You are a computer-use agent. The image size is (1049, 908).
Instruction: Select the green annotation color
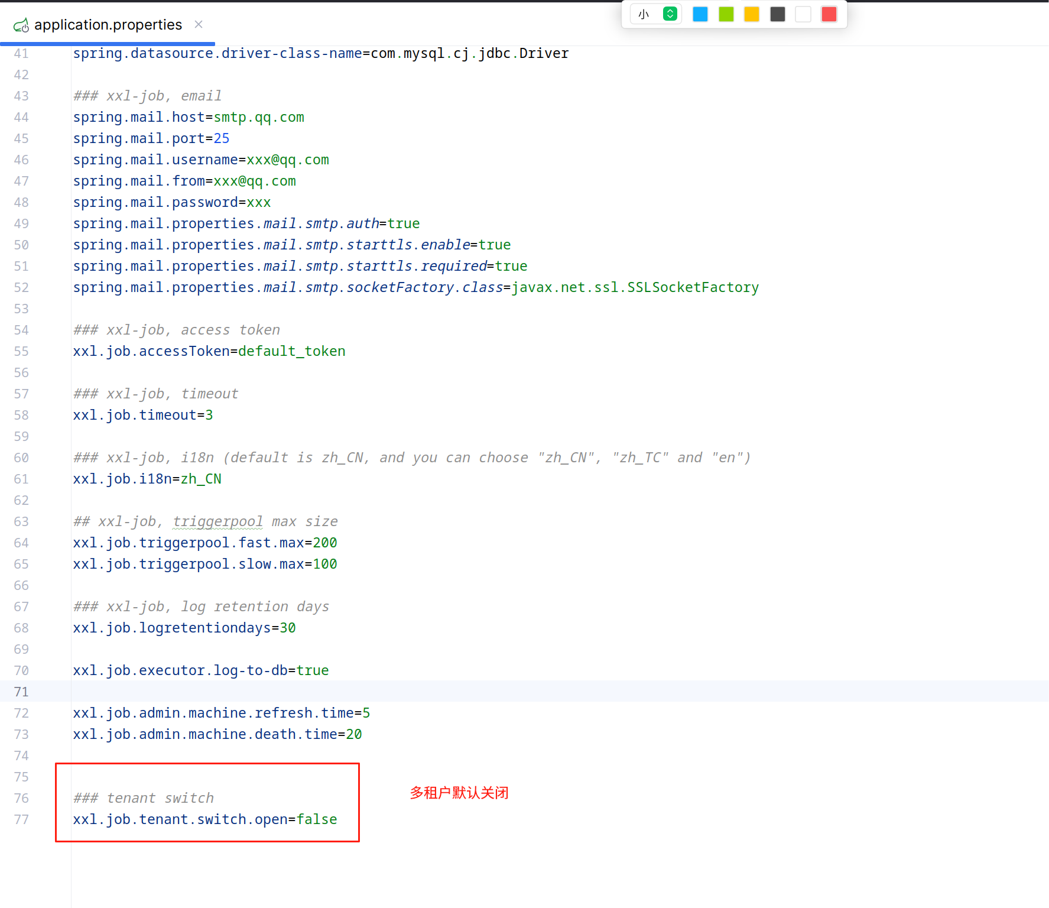click(726, 14)
